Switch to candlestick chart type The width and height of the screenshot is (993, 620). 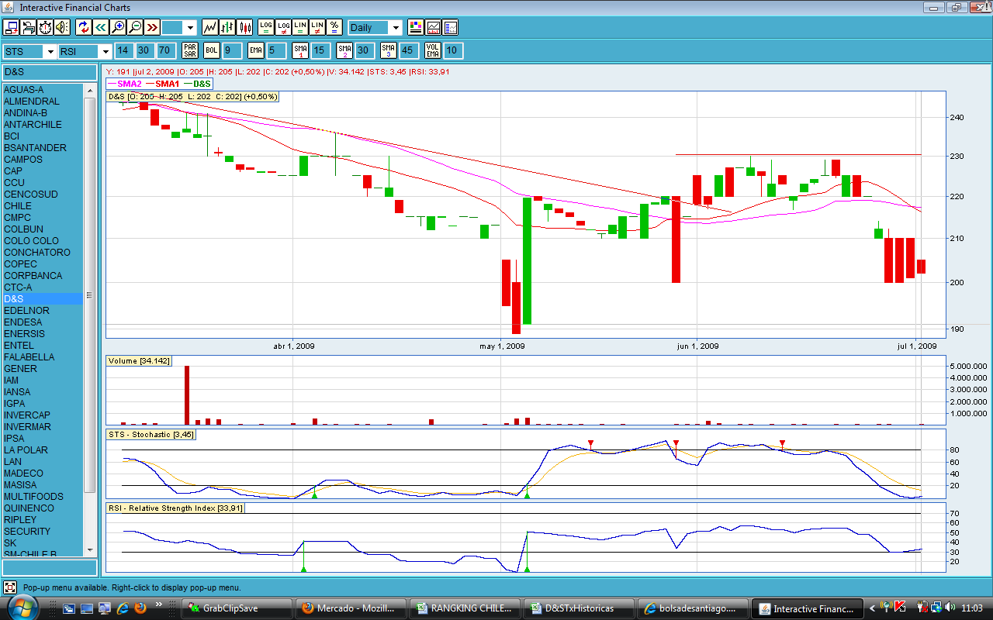(245, 28)
